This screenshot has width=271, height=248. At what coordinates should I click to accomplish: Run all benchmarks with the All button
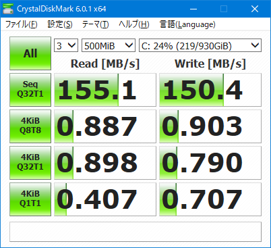[30, 53]
